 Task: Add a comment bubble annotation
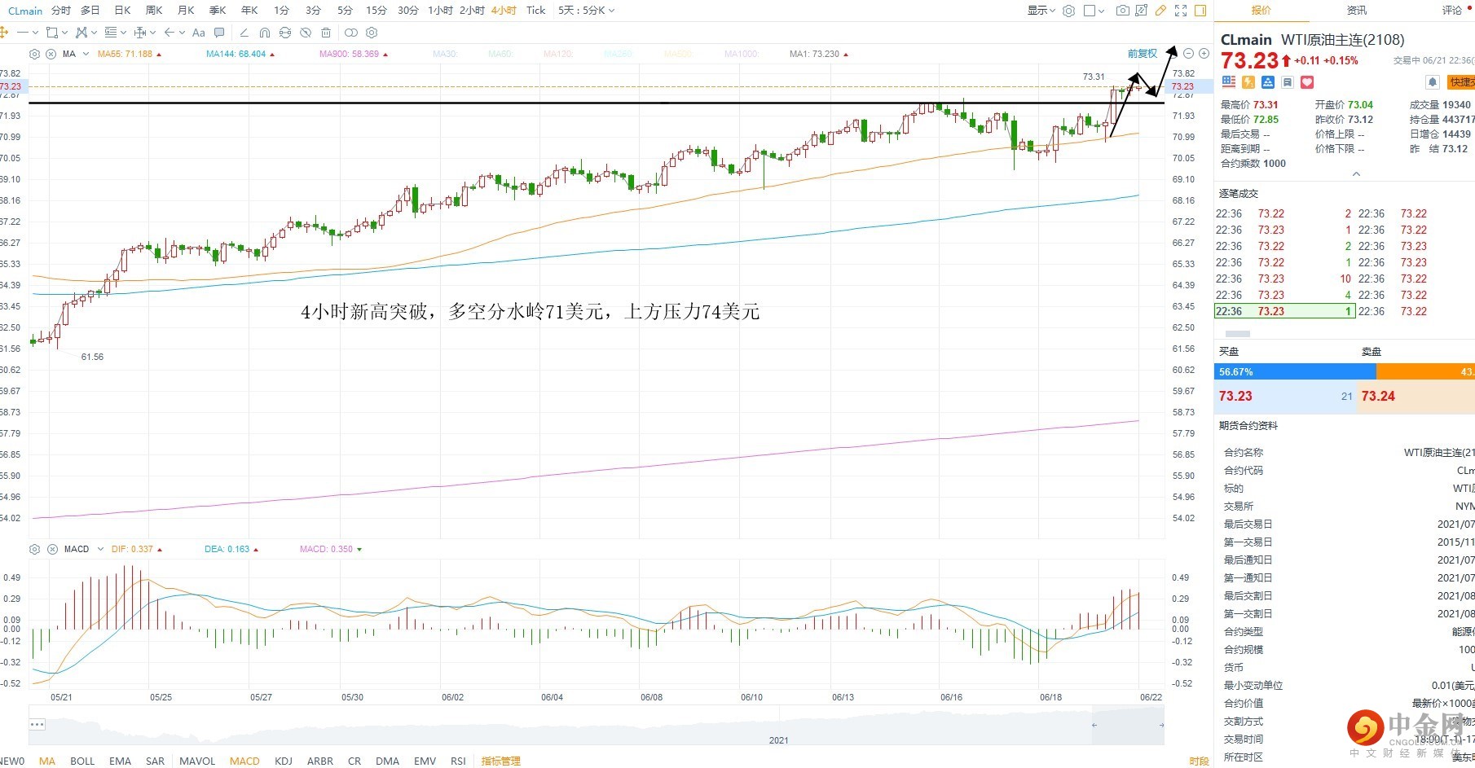(219, 33)
